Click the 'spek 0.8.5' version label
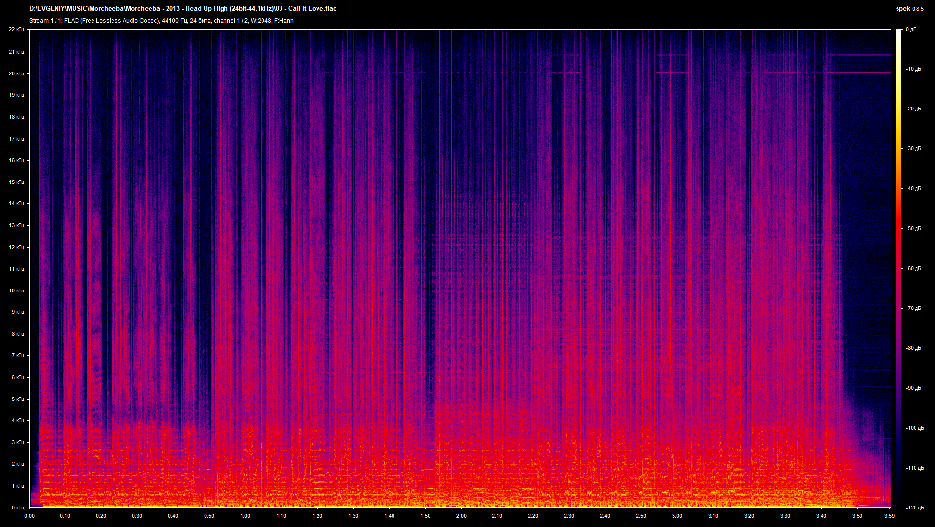Viewport: 935px width, 527px height. point(909,9)
